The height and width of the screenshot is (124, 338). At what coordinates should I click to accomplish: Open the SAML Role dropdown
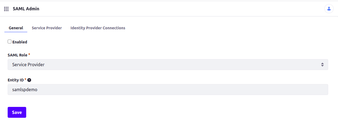168,65
